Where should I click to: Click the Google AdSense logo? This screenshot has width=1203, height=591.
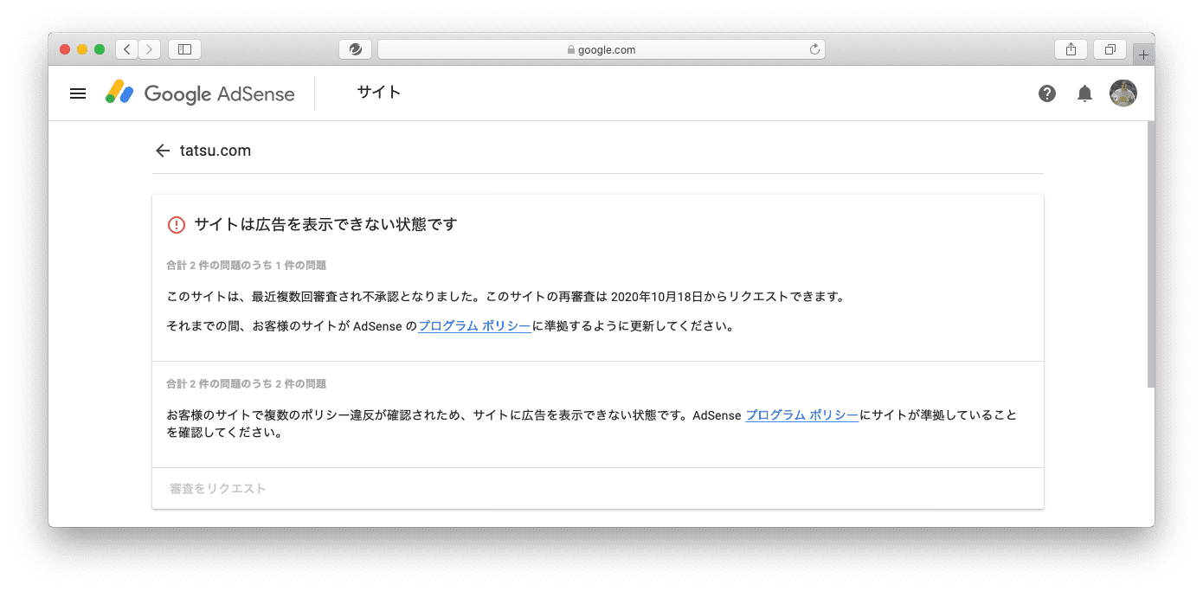pos(200,93)
